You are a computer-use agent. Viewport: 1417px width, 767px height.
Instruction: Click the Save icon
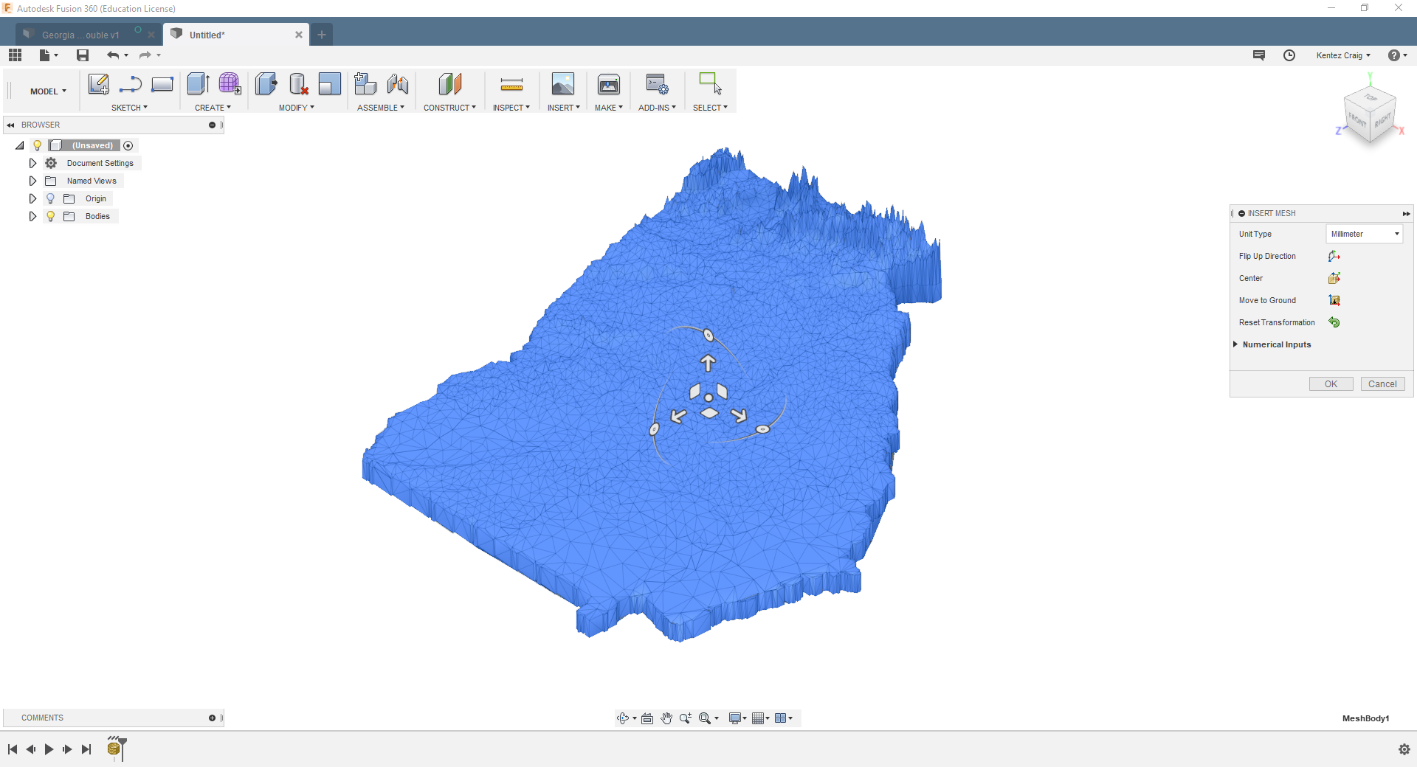[83, 55]
